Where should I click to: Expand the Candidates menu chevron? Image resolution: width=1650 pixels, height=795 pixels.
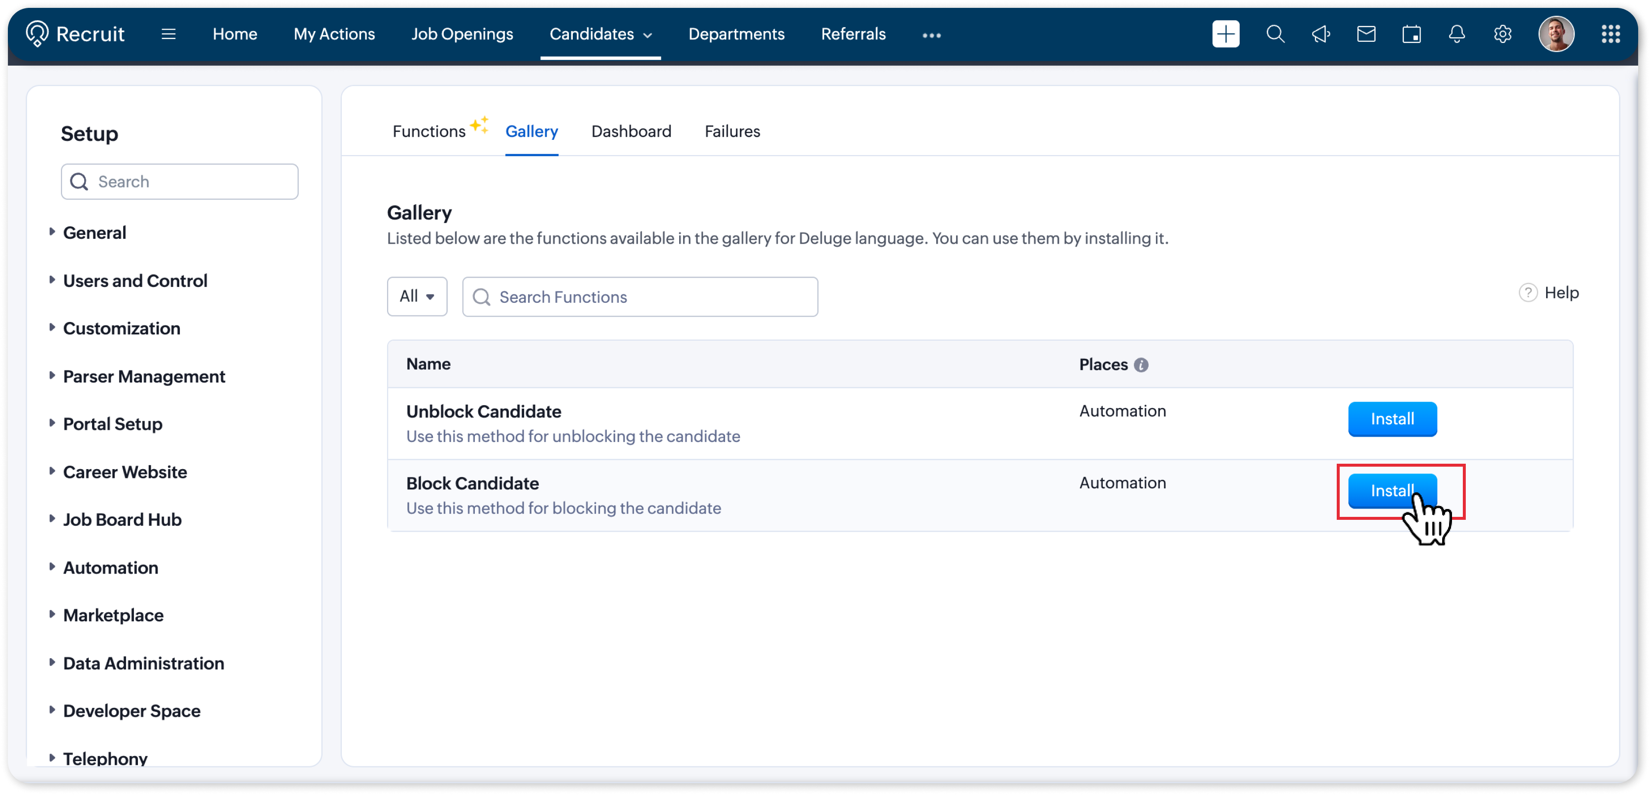pos(648,35)
